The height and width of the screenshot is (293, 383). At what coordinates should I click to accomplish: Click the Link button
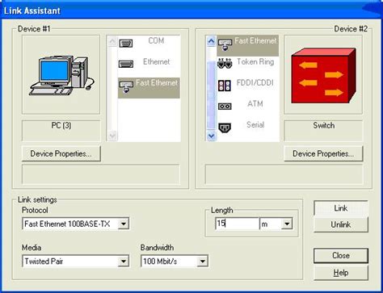click(x=341, y=208)
